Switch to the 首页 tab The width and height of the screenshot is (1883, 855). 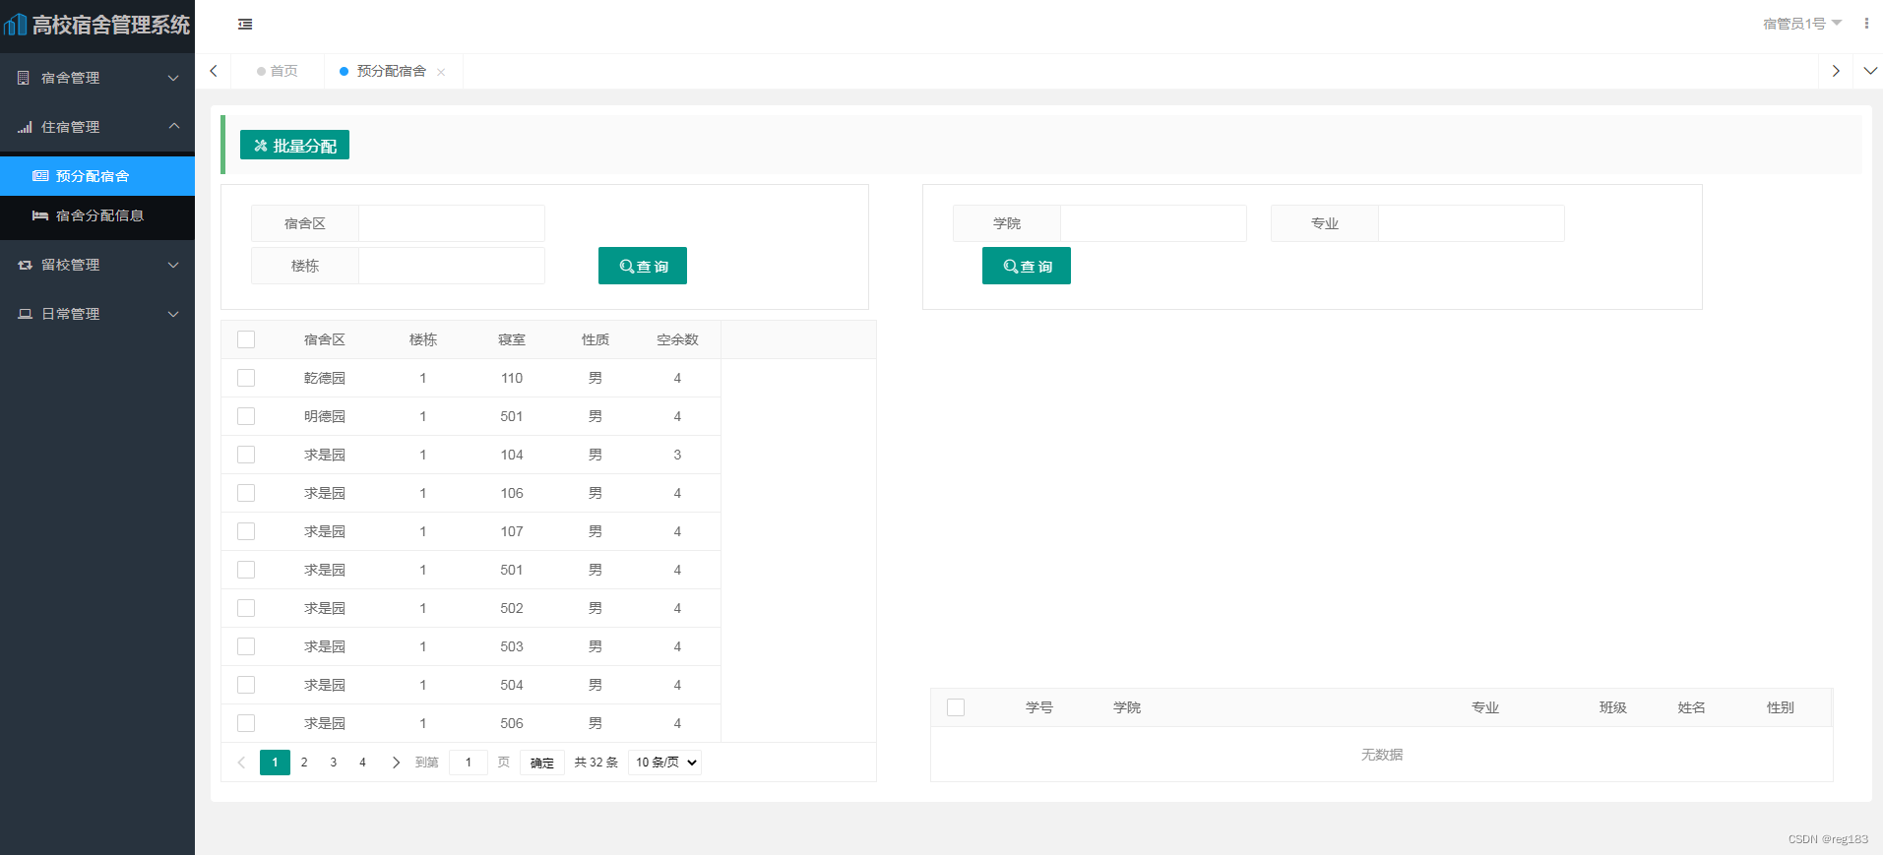point(278,71)
